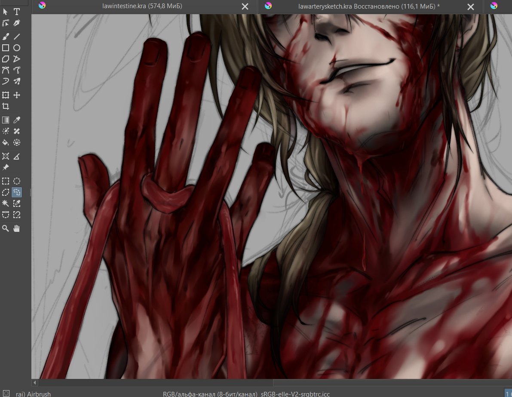Select the Reference Images pin tool
Viewport: 512px width, 397px height.
[x=6, y=167]
